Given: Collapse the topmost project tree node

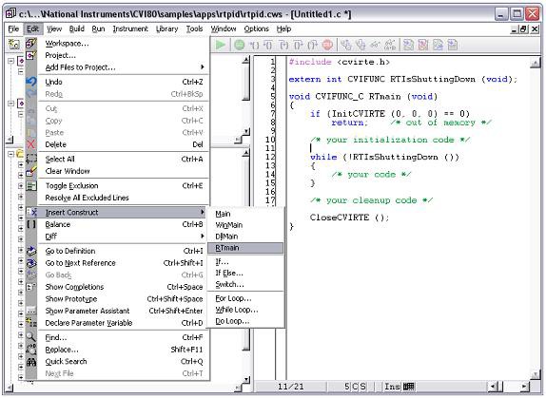Looking at the screenshot, I should [x=10, y=61].
